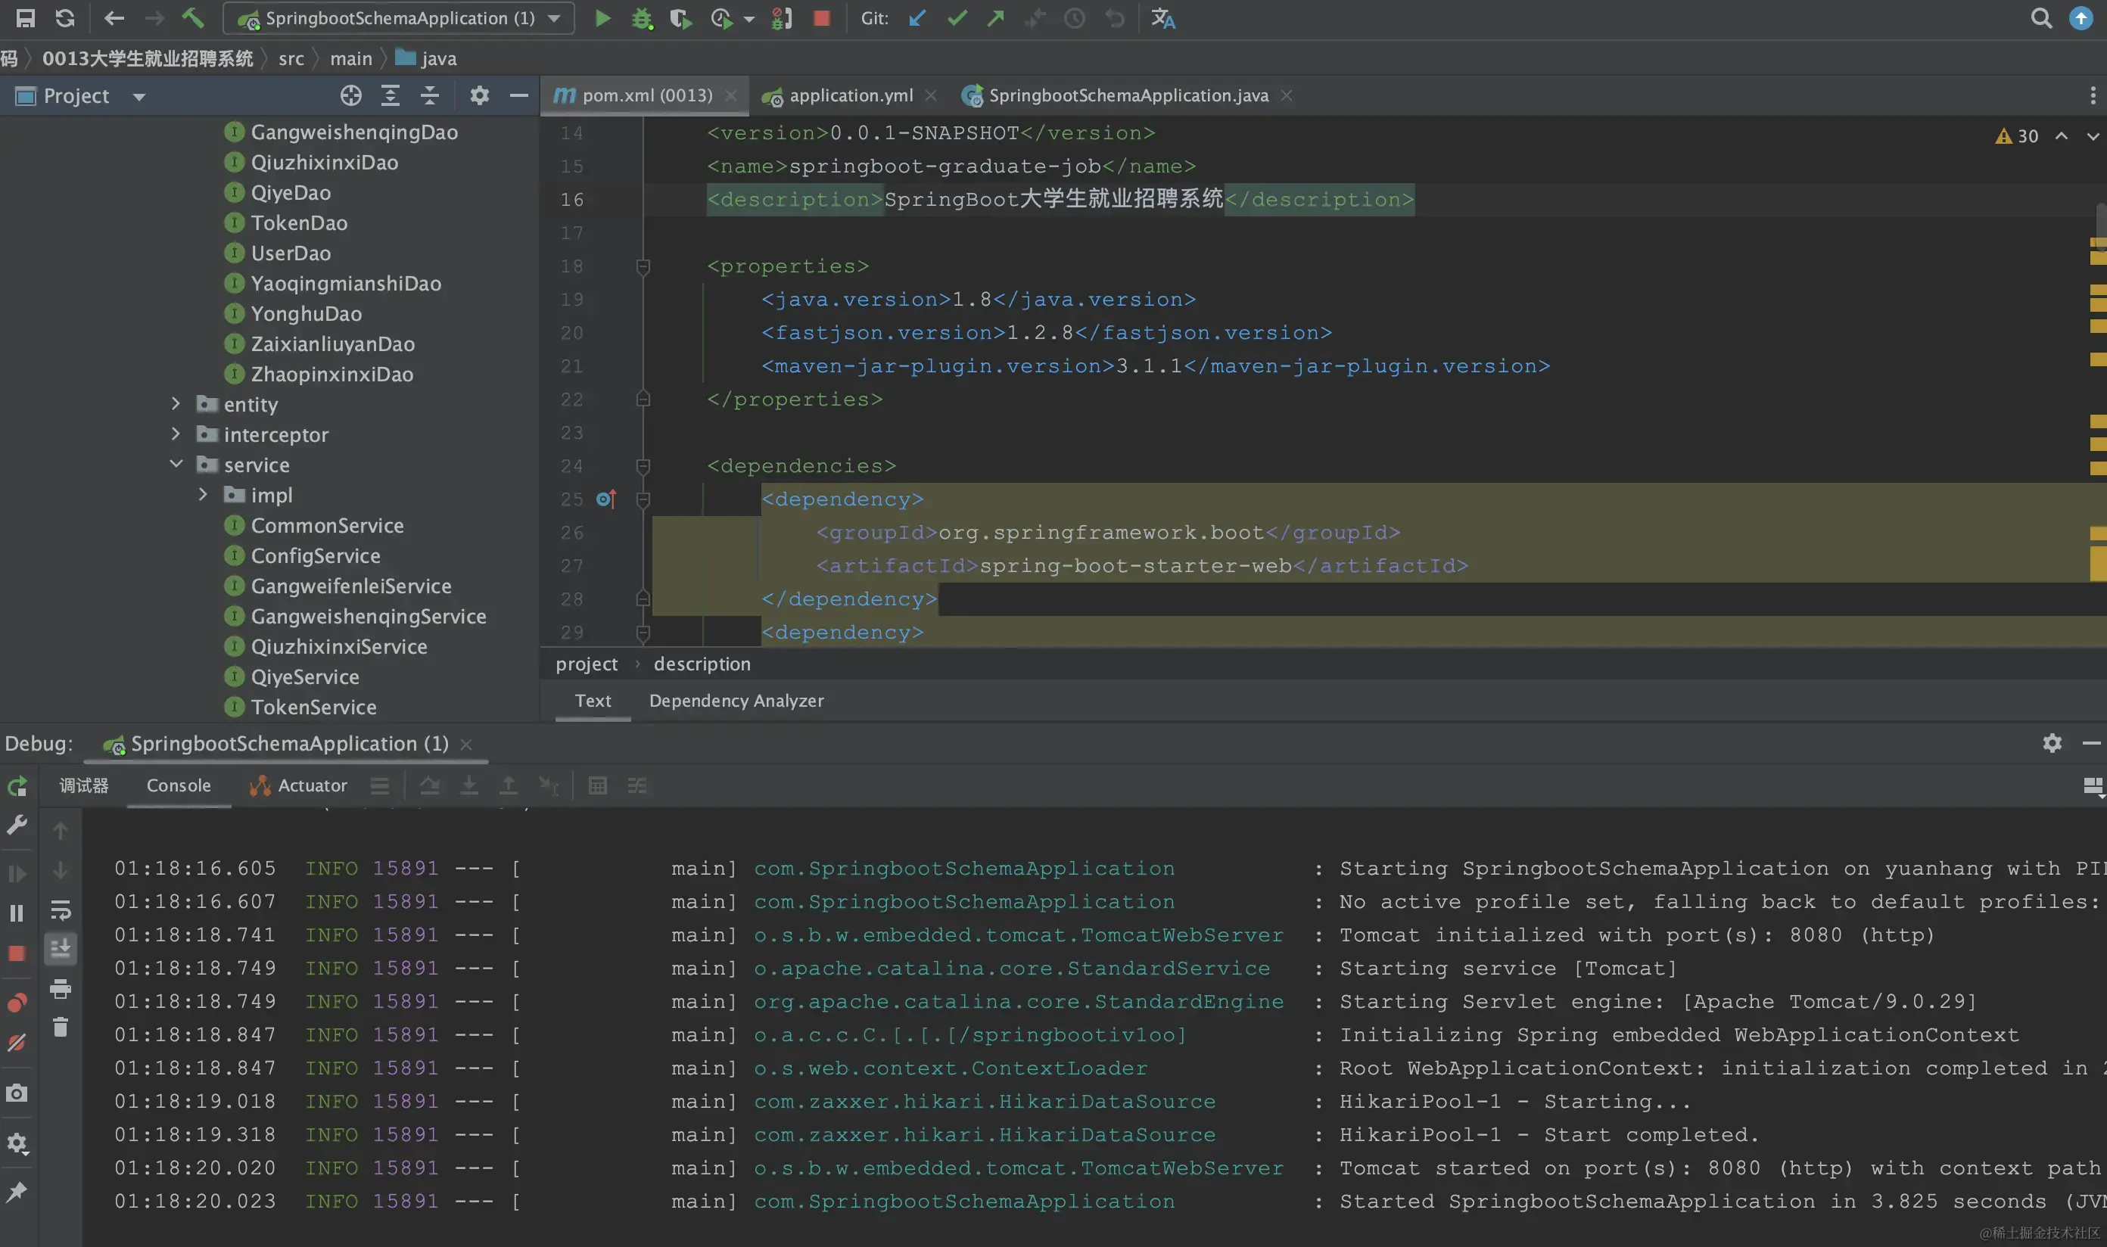Click Rerun icon in Debug panel
The height and width of the screenshot is (1247, 2107).
tap(17, 786)
